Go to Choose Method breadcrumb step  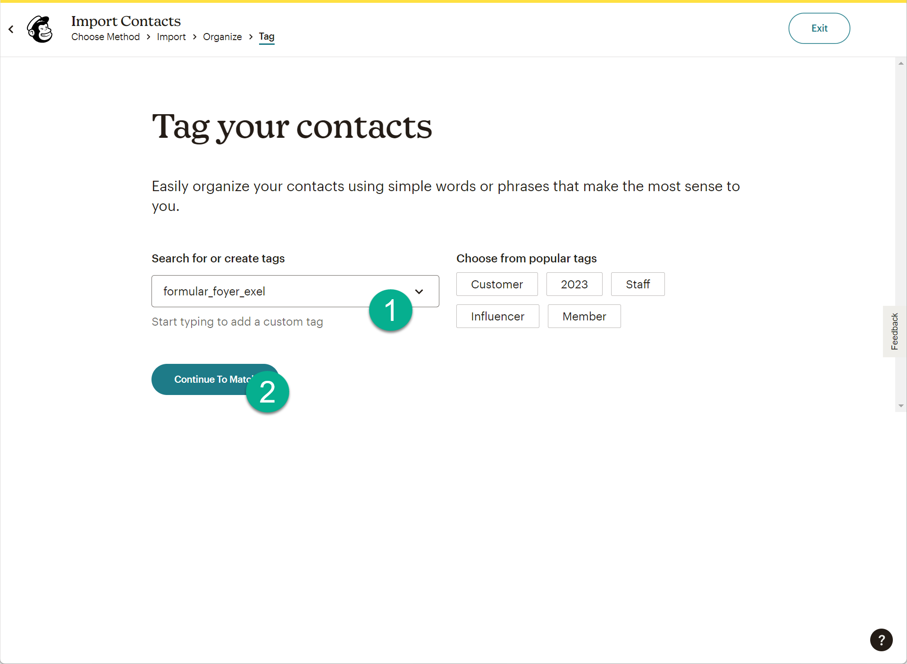pos(106,37)
